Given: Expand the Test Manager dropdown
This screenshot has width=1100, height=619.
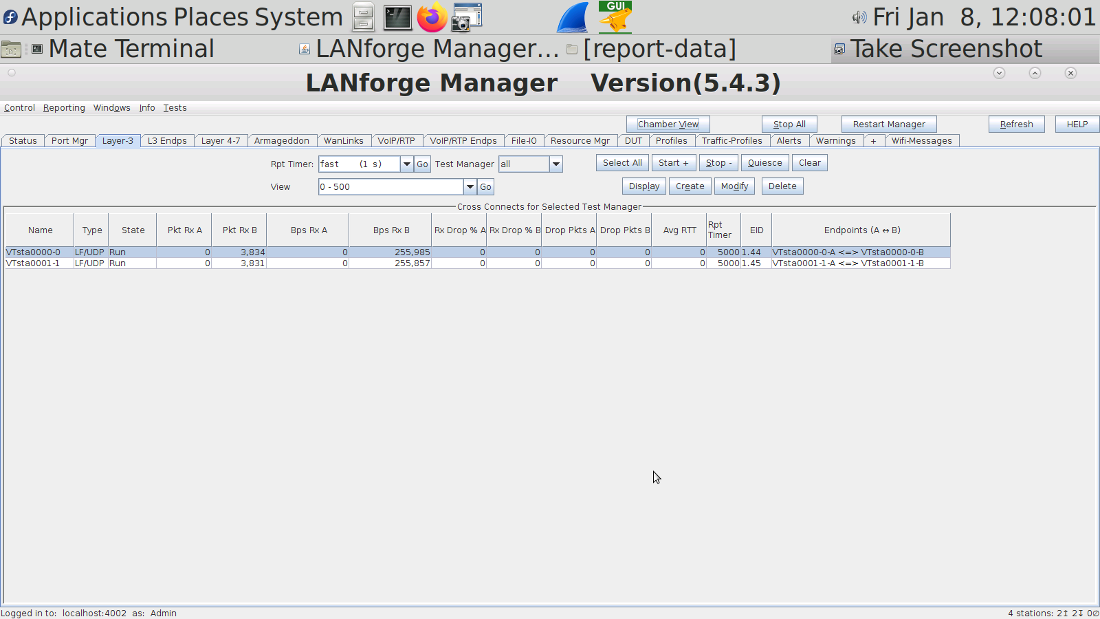Looking at the screenshot, I should click(556, 164).
